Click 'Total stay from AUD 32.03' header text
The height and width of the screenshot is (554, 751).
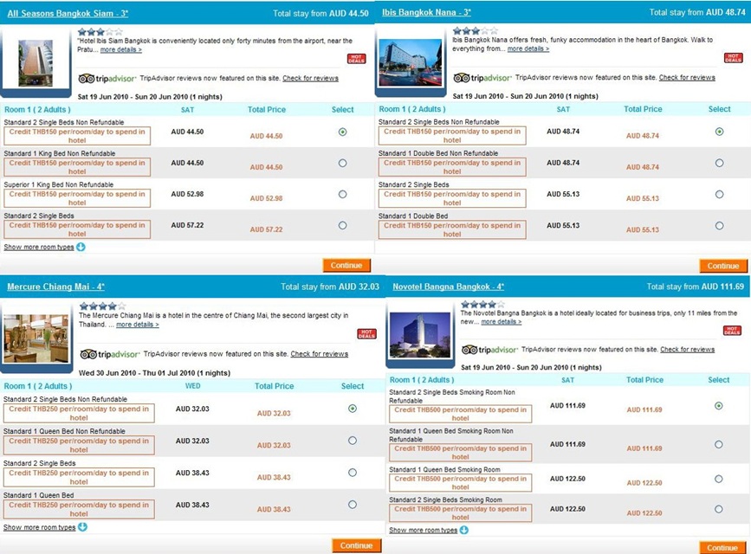pyautogui.click(x=330, y=287)
